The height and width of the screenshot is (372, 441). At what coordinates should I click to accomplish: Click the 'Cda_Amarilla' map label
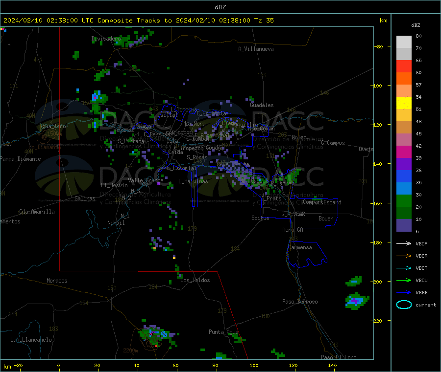click(x=37, y=212)
